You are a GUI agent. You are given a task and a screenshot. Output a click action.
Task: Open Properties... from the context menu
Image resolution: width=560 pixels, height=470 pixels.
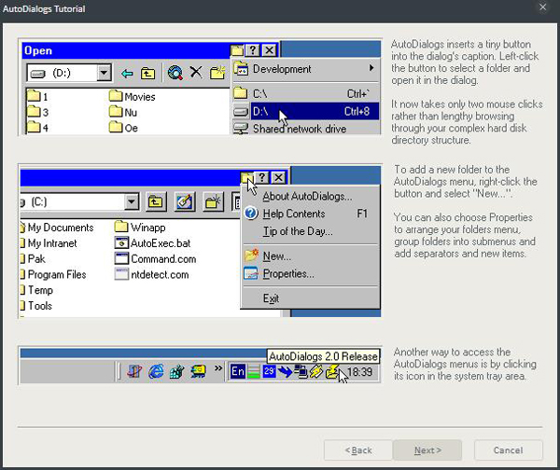tap(310, 274)
